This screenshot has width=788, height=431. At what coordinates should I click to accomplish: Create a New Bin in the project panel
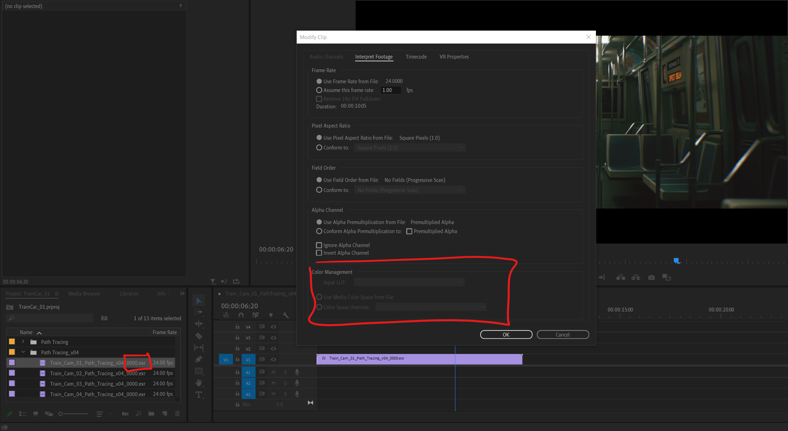[151, 414]
